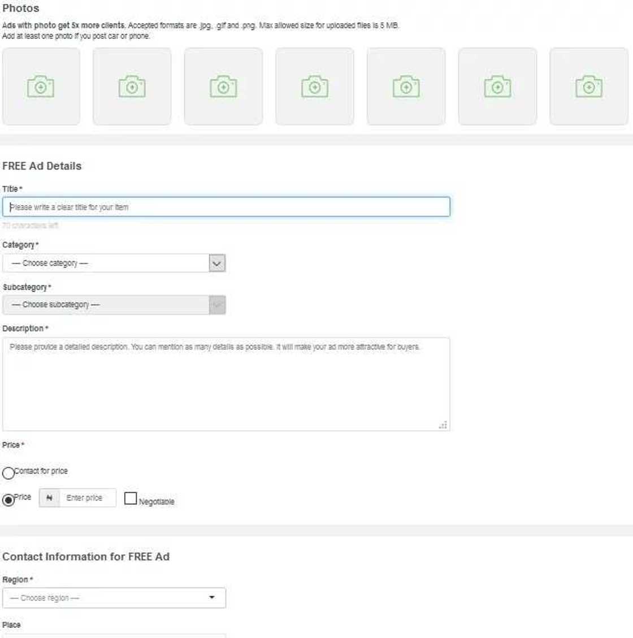Click the title input field
The image size is (633, 638).
(x=226, y=207)
